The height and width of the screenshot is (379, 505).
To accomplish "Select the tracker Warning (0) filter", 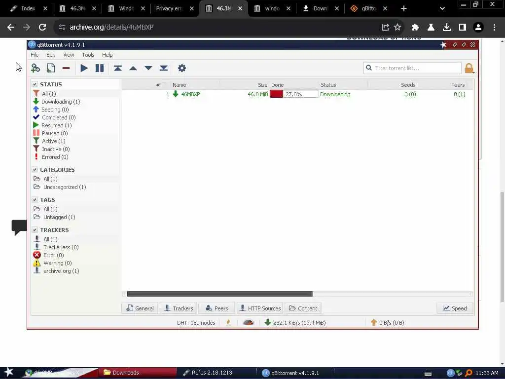I will 53,263.
